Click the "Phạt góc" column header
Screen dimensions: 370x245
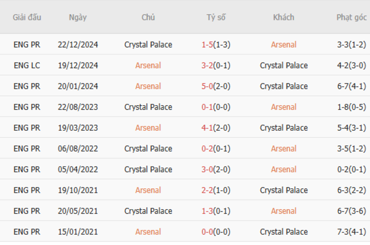[351, 17]
